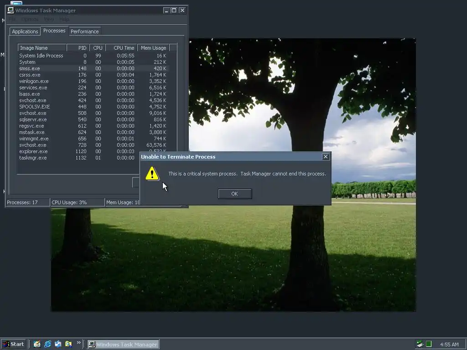Select the csrss.exe process row

(93, 75)
